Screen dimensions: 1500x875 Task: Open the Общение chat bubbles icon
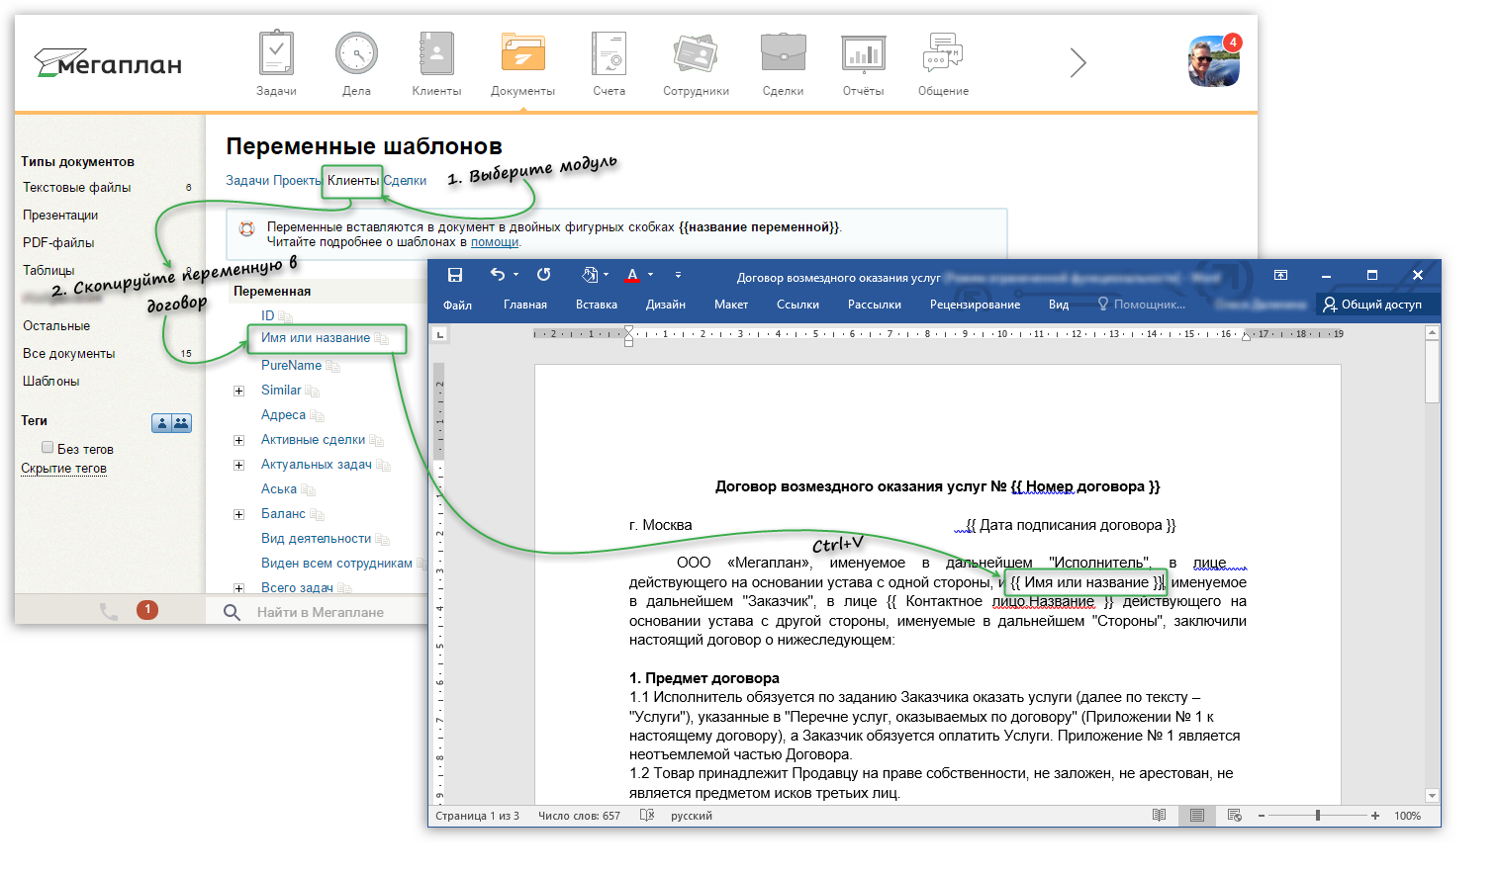943,53
